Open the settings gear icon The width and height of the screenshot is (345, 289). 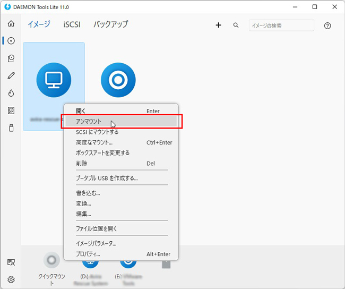click(11, 279)
